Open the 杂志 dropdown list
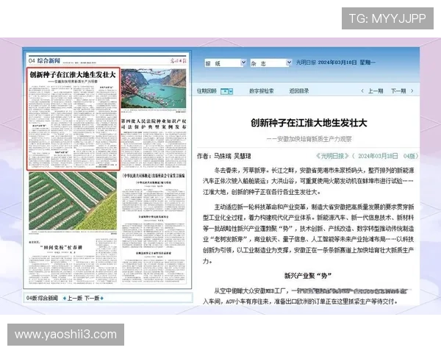Viewport: 441px width, 353px height. pos(271,63)
